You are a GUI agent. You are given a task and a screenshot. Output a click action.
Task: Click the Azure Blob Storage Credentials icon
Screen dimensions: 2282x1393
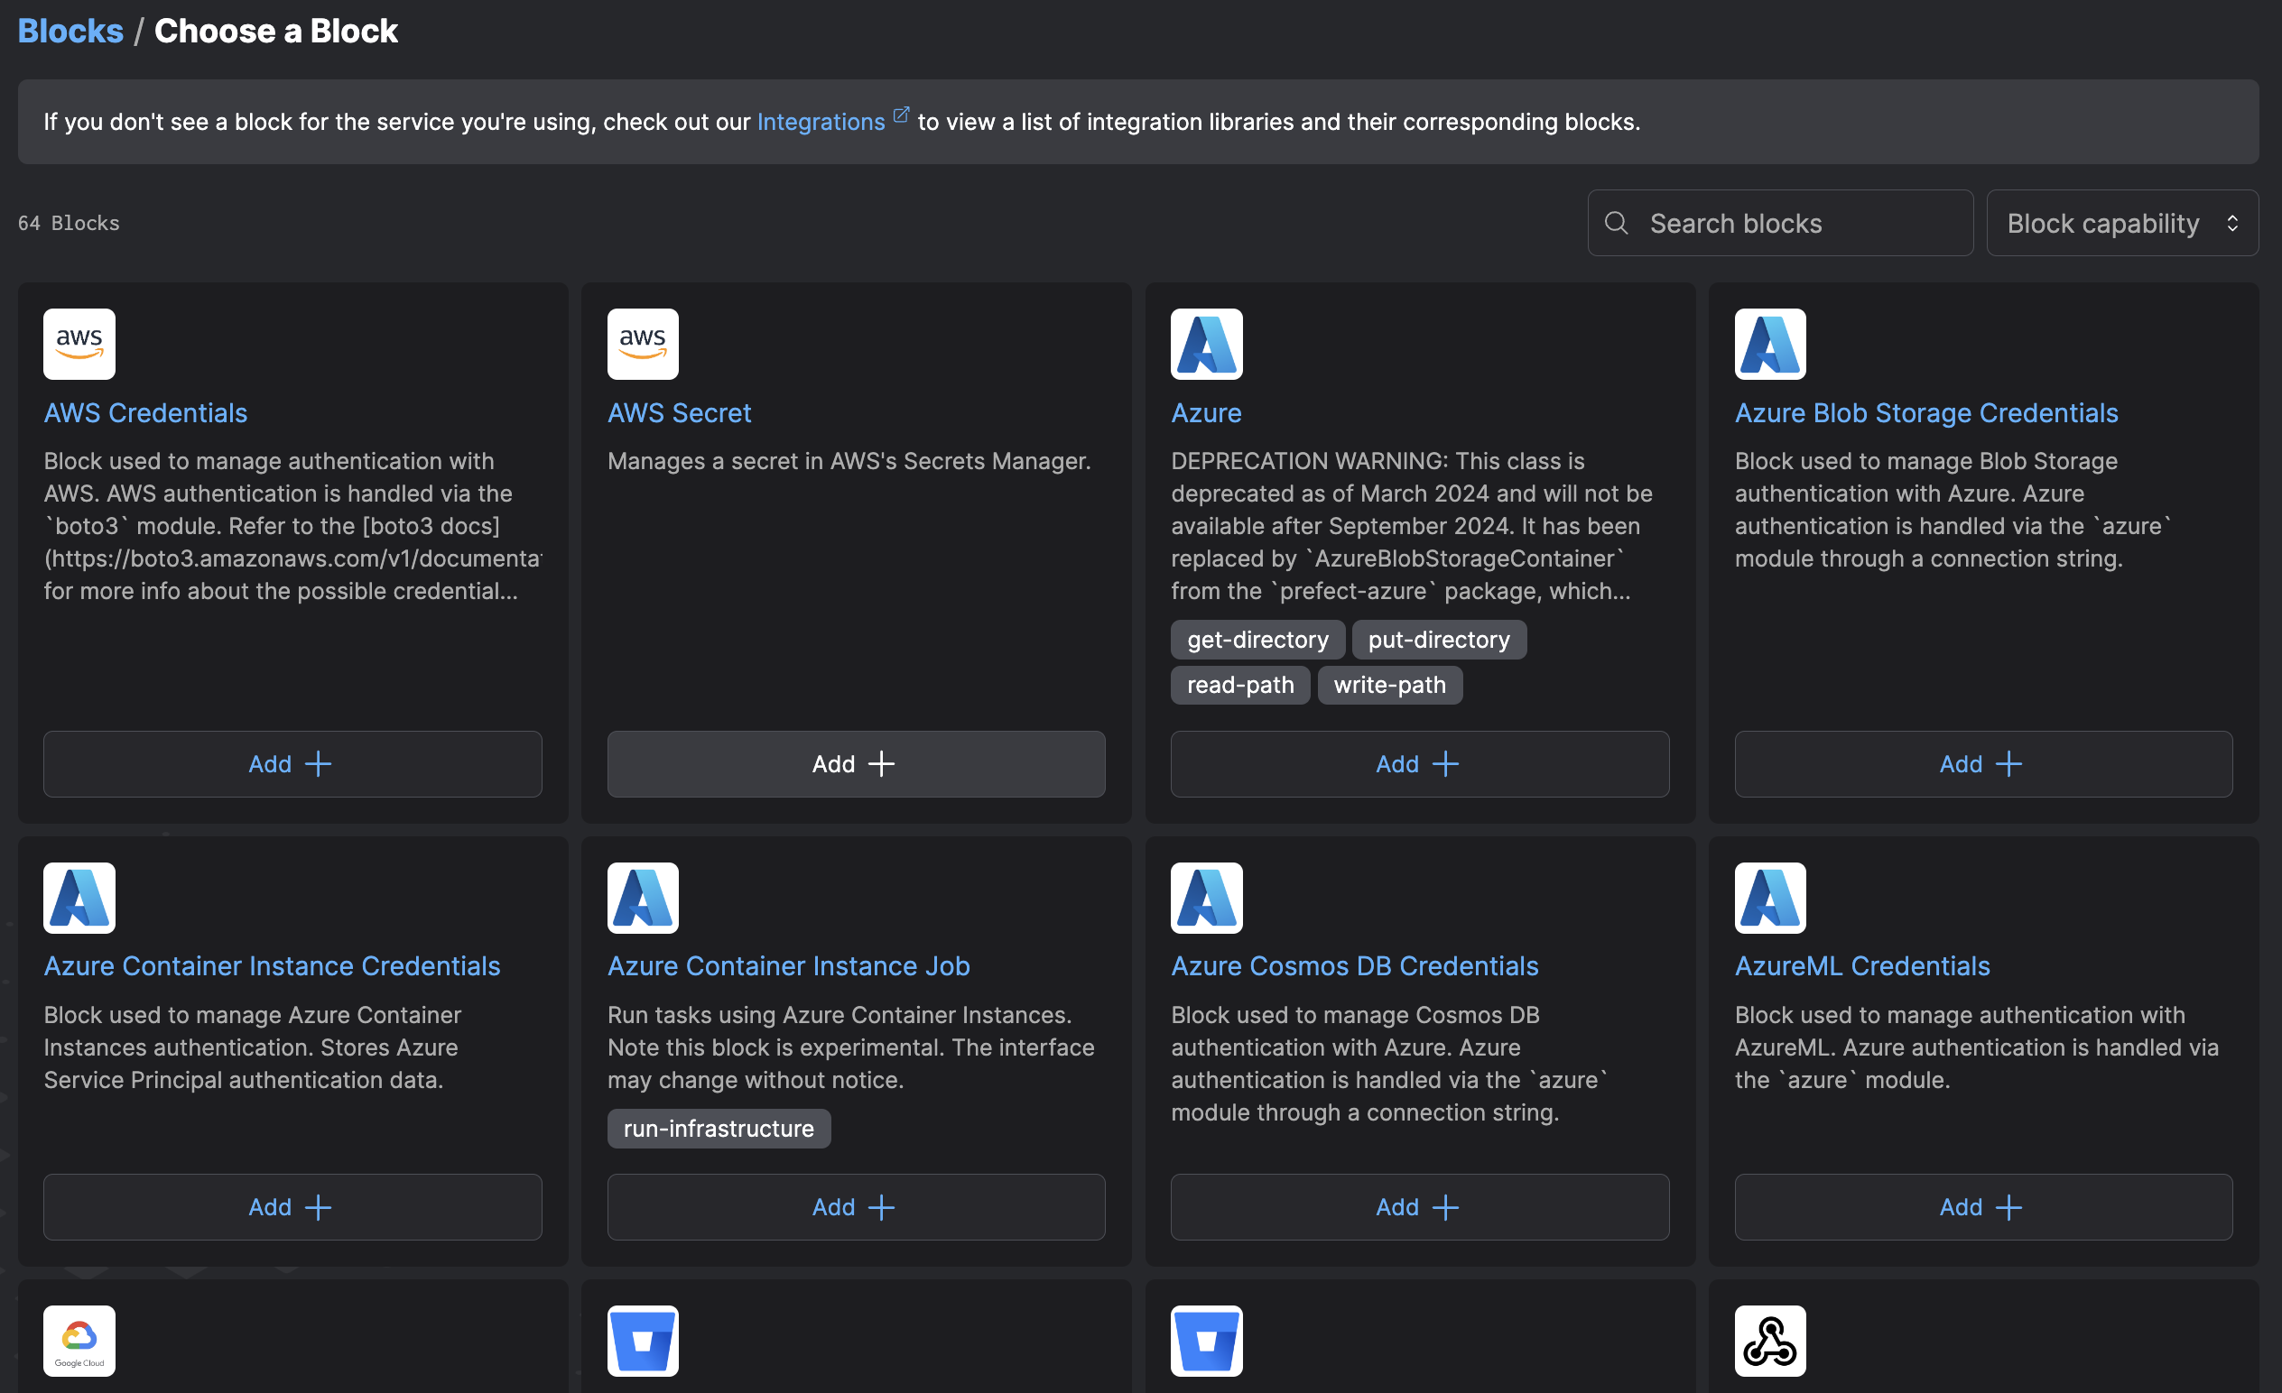tap(1770, 342)
